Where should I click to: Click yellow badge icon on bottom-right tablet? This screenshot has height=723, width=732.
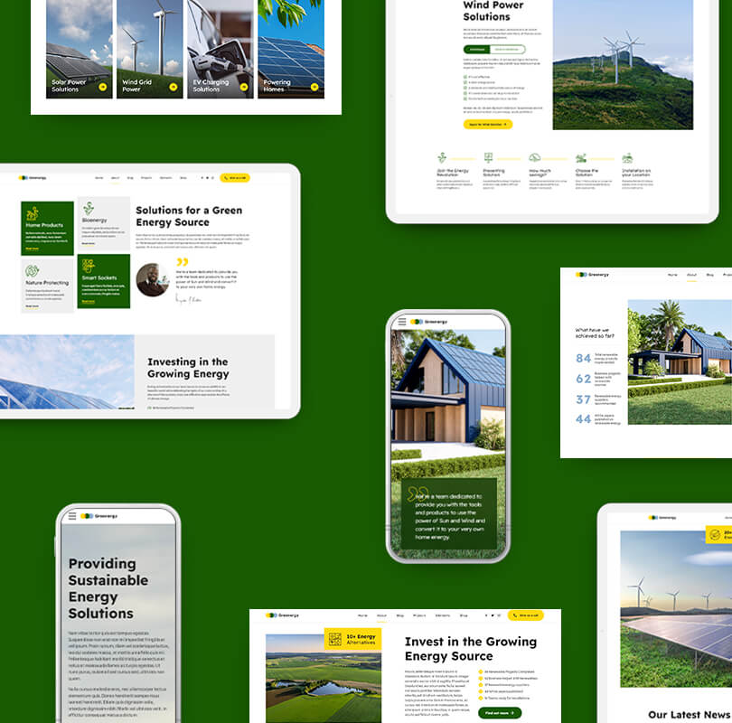tap(715, 534)
